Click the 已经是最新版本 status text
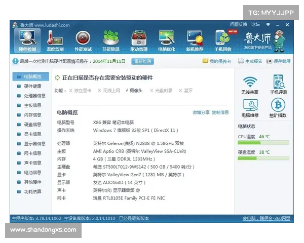The height and width of the screenshot is (243, 304). 134,218
